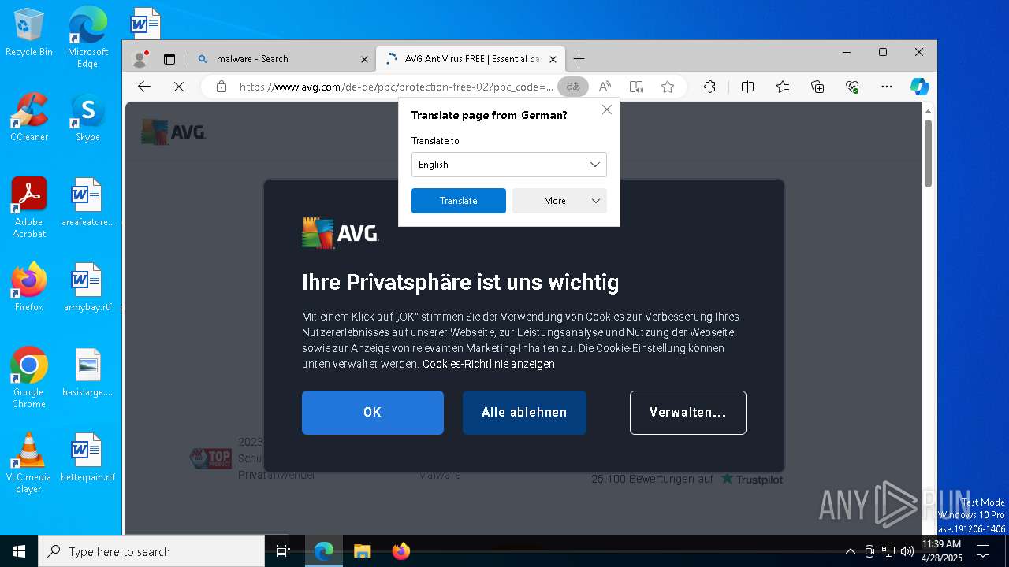The image size is (1009, 567).
Task: Close the translate popup
Action: click(606, 109)
